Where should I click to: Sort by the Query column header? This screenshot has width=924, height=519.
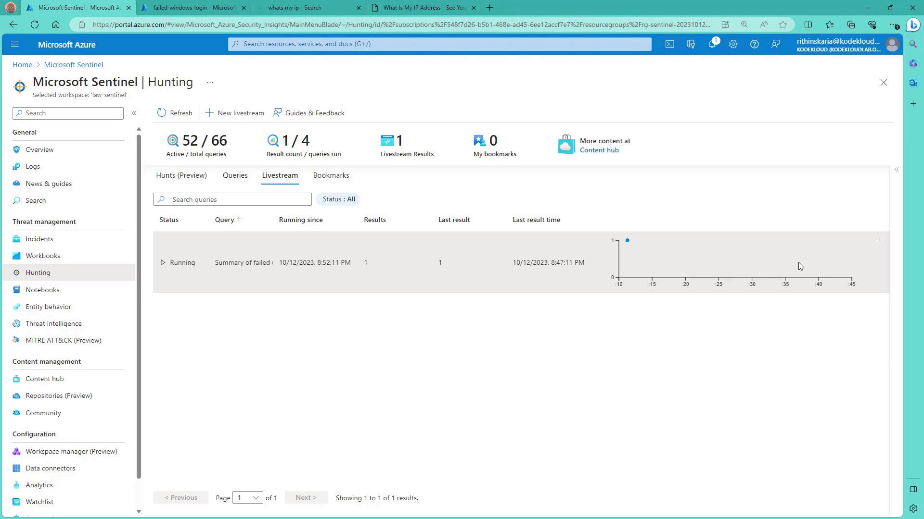point(224,220)
